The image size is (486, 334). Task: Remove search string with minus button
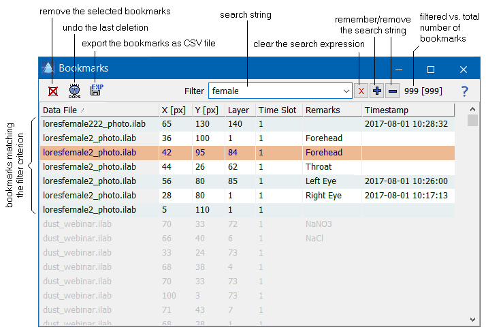point(393,91)
